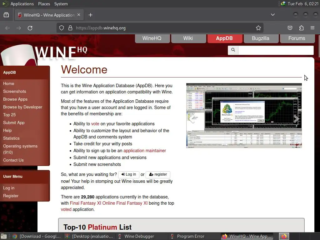Click the WineHQ logo

61,52
